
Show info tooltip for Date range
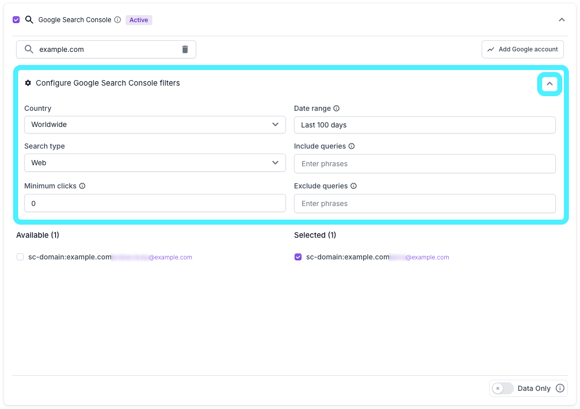336,108
